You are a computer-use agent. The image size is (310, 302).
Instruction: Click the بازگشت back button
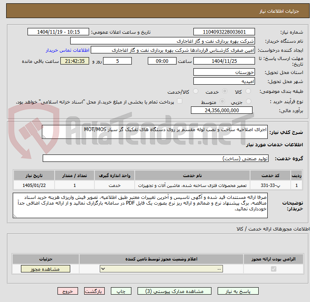pyautogui.click(x=94, y=291)
